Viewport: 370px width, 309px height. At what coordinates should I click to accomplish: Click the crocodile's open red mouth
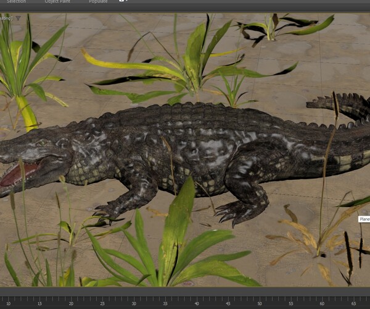click(x=19, y=174)
